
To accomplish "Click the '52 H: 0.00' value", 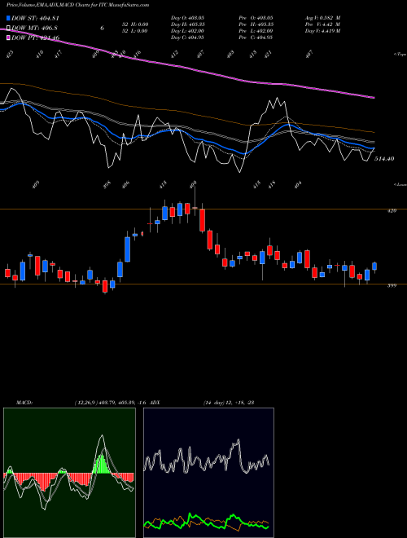I will [135, 24].
